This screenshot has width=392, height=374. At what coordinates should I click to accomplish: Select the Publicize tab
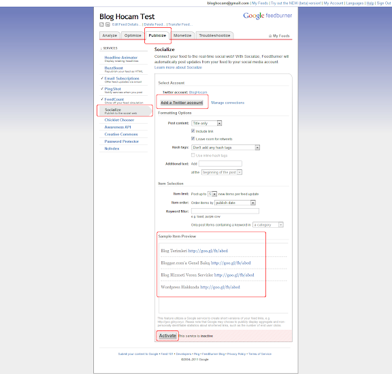click(157, 35)
